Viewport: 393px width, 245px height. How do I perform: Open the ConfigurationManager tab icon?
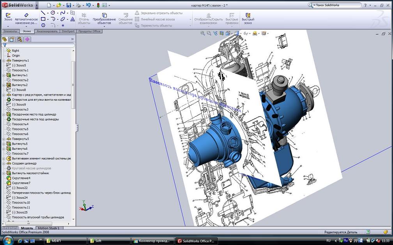pyautogui.click(x=19, y=39)
